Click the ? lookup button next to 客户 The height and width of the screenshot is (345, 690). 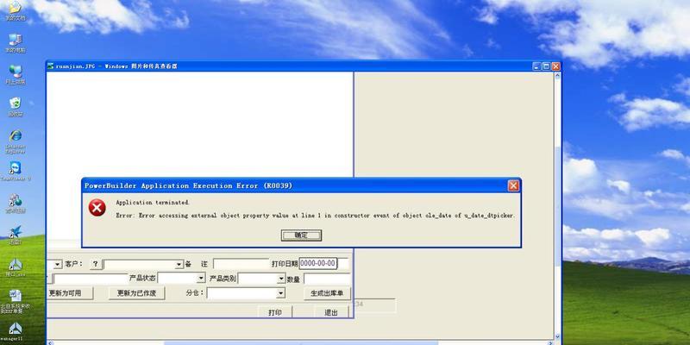coord(96,264)
